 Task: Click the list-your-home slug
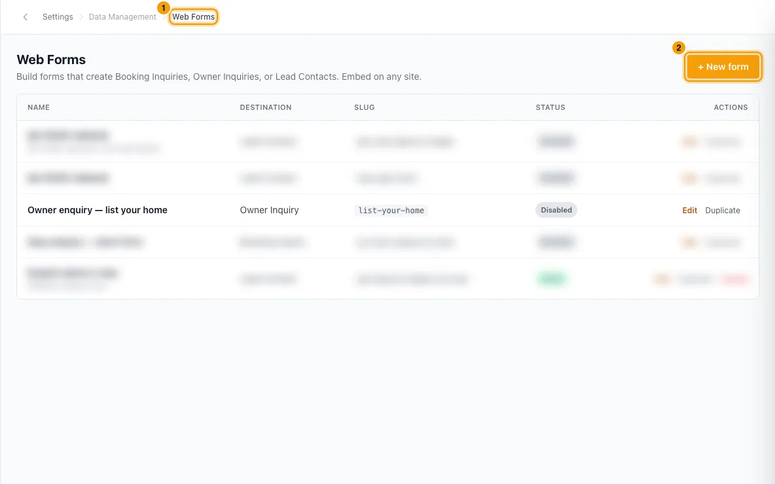pos(391,211)
